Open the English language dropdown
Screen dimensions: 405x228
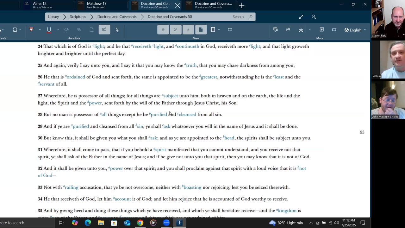tap(355, 30)
